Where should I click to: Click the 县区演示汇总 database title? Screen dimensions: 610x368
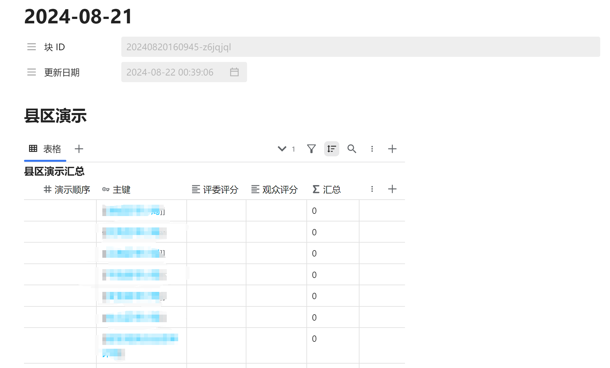(54, 172)
